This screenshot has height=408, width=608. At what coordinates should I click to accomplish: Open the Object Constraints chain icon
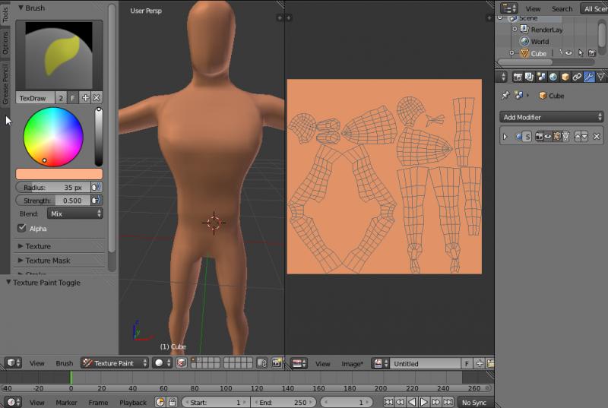point(576,77)
